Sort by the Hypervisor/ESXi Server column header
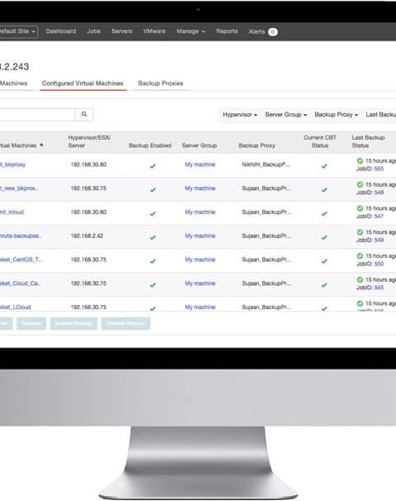This screenshot has height=501, width=396. tap(89, 141)
